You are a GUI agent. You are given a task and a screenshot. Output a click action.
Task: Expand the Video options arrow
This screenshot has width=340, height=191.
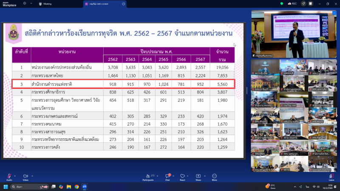coord(31,175)
